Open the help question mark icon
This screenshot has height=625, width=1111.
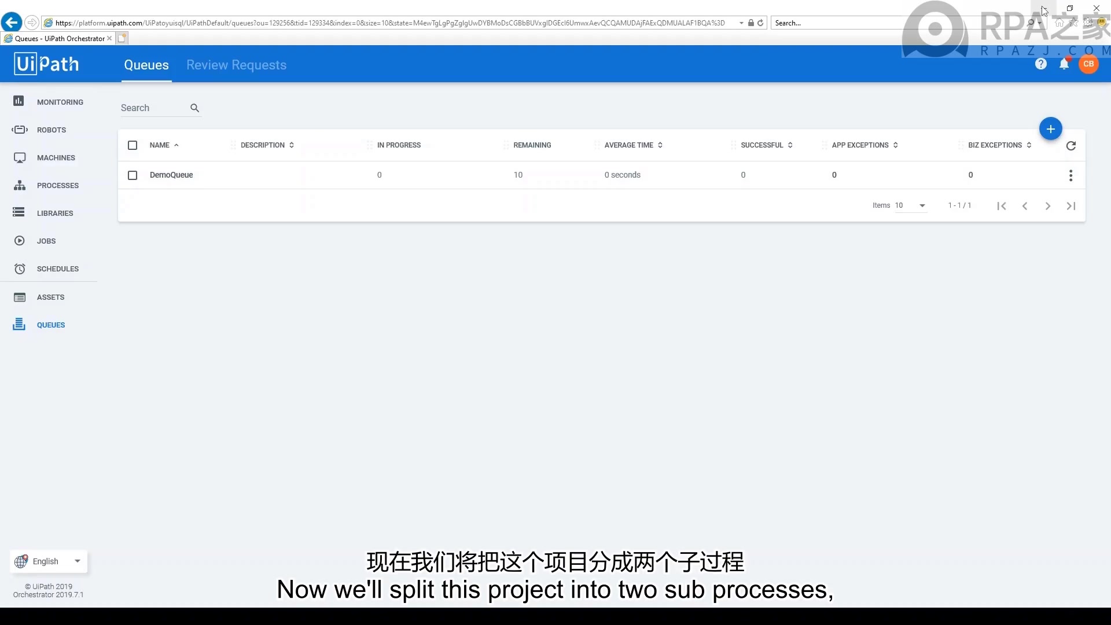[1040, 64]
